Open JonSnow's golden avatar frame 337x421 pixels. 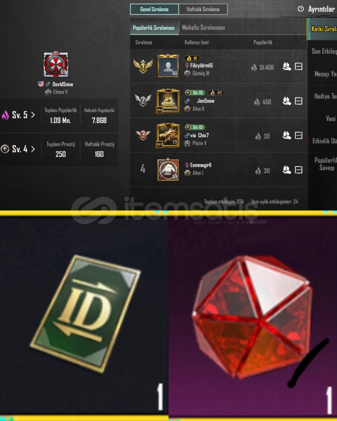click(168, 101)
